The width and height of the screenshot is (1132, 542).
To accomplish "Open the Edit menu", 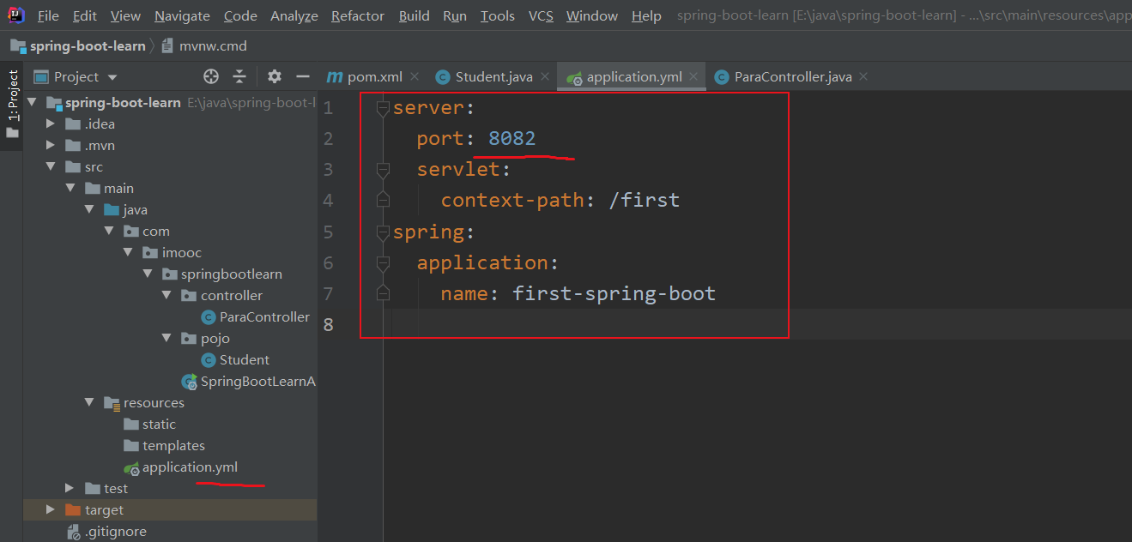I will click(85, 15).
